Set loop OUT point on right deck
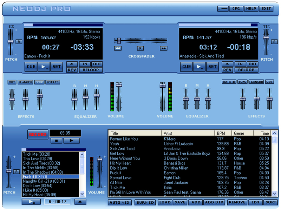This screenshot has height=210, width=281. click(x=252, y=64)
